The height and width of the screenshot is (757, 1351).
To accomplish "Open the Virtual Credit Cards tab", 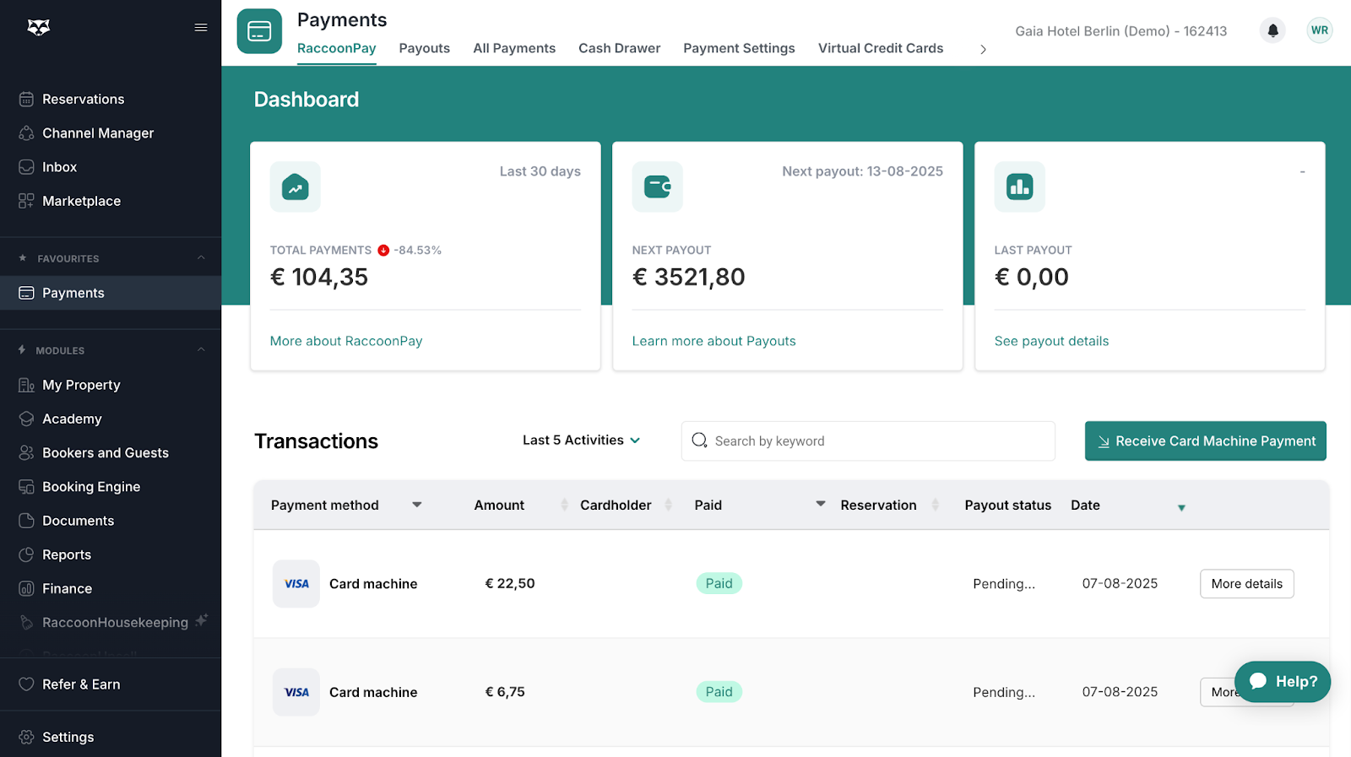I will click(881, 48).
